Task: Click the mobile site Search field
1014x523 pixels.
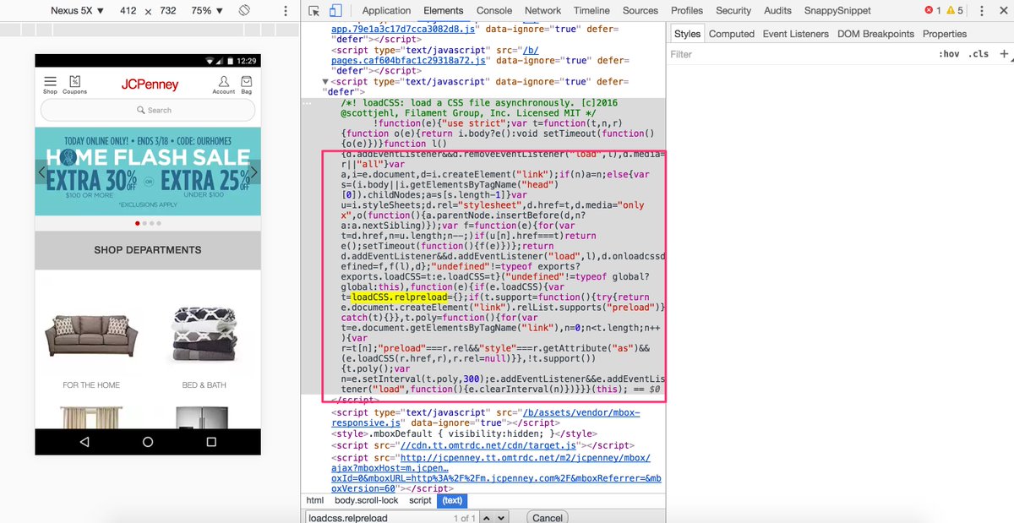Action: (148, 110)
